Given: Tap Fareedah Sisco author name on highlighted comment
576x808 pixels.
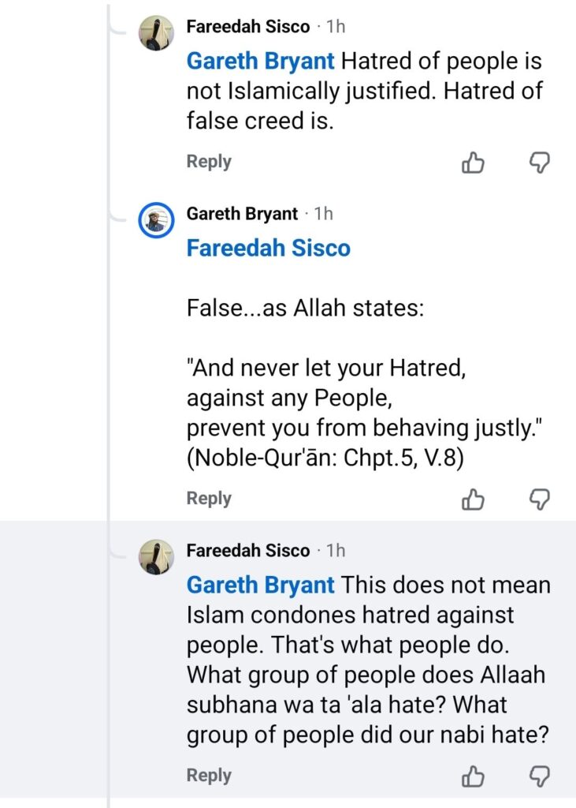Looking at the screenshot, I should click(247, 550).
